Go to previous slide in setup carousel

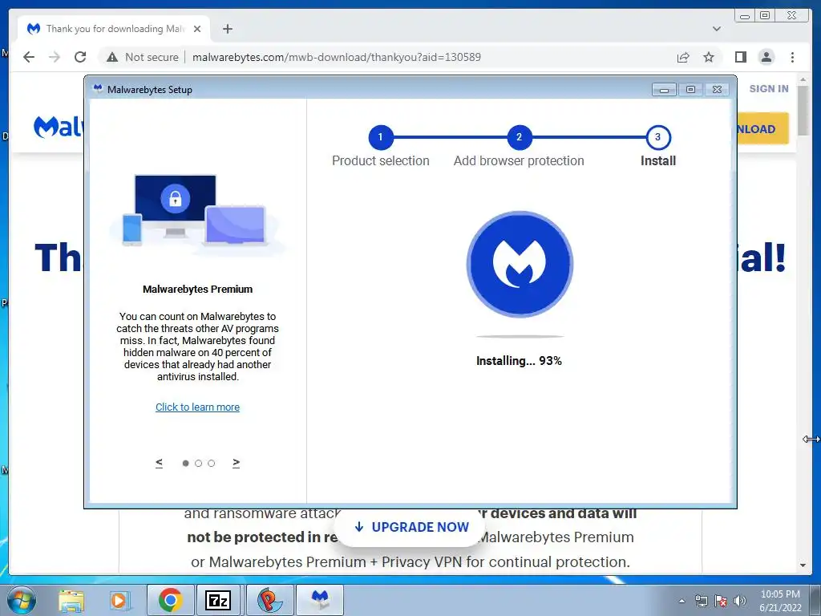click(x=160, y=463)
